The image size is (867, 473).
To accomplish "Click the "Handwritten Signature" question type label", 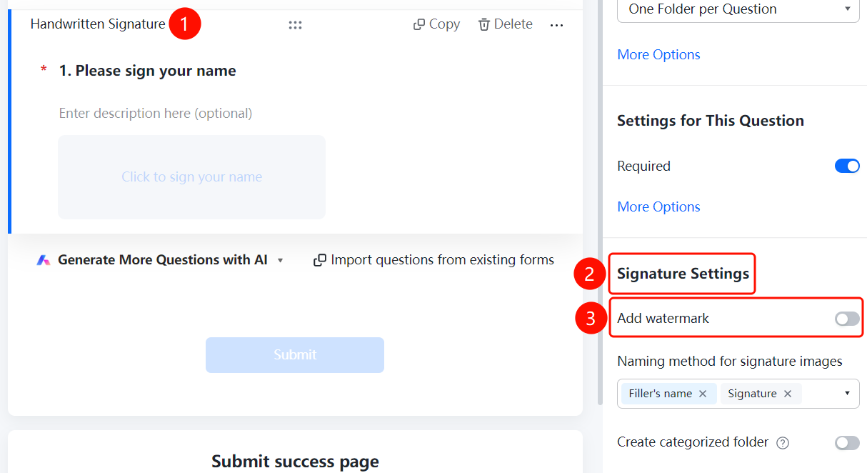I will pyautogui.click(x=98, y=24).
